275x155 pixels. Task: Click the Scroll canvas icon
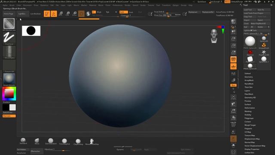coord(233,32)
